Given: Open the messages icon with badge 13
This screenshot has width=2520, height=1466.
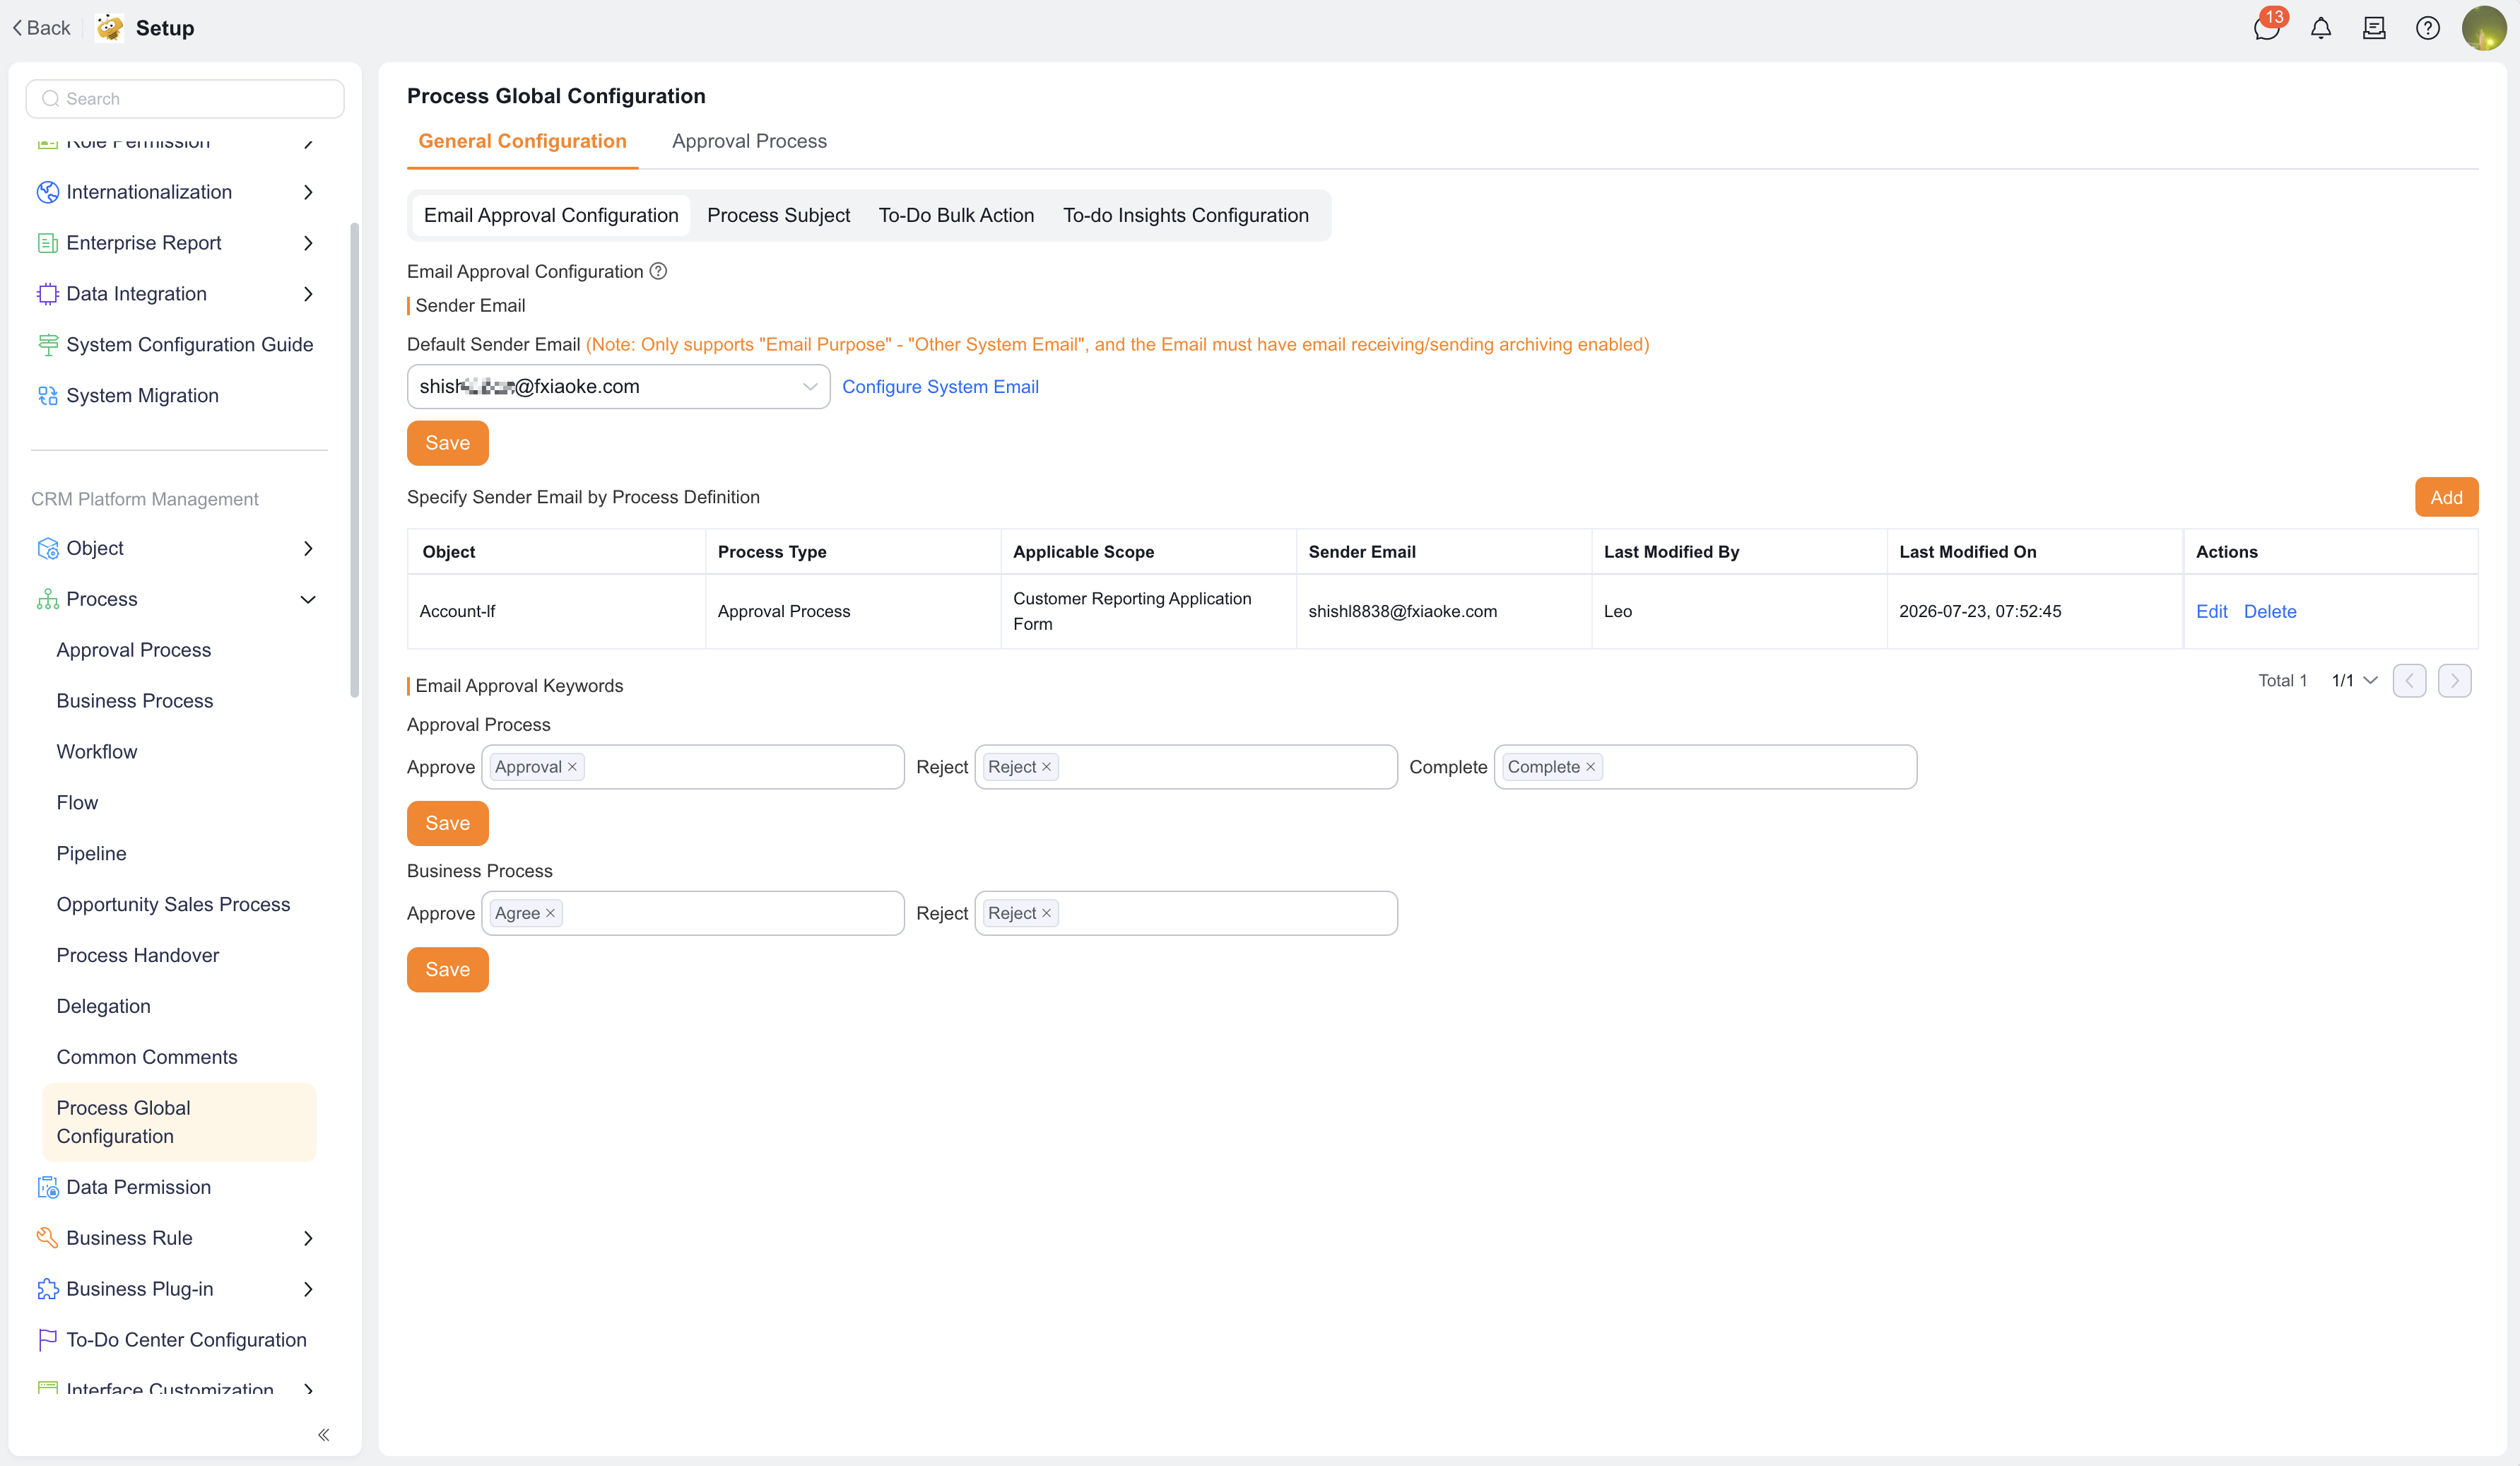Looking at the screenshot, I should (2267, 28).
